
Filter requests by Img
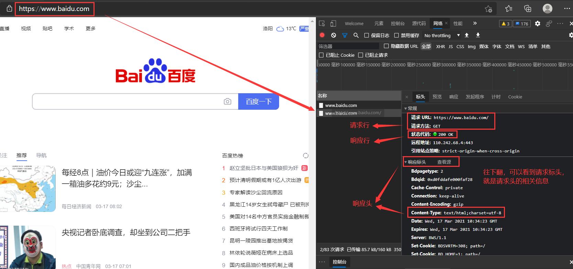pyautogui.click(x=472, y=46)
